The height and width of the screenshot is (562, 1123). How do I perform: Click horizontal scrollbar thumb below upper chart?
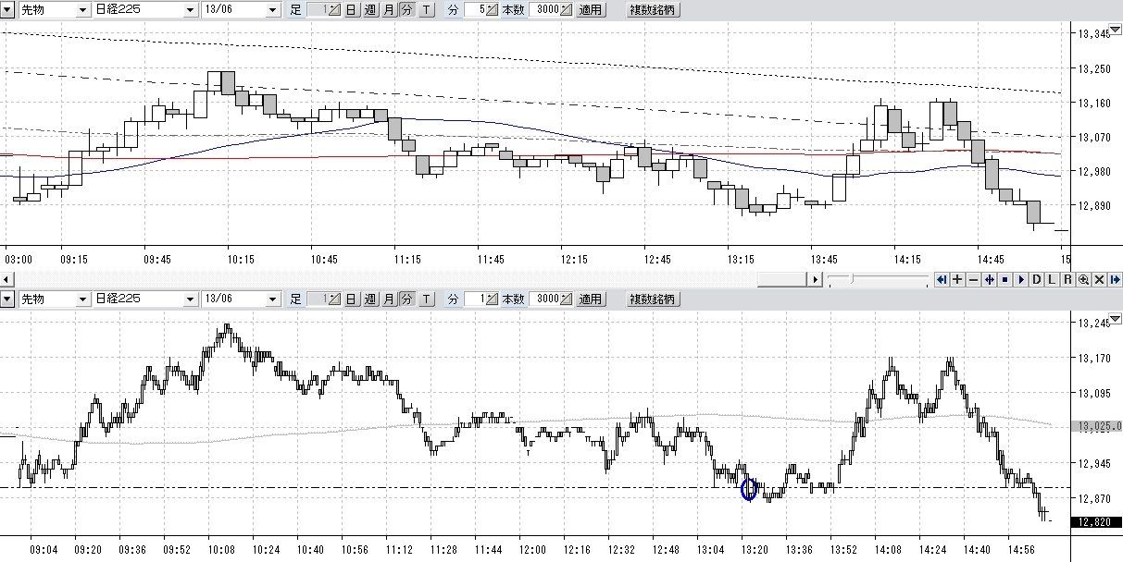781,279
